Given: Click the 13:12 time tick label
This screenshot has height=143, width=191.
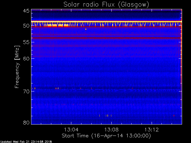Looking at the screenshot, I should point(152,130).
